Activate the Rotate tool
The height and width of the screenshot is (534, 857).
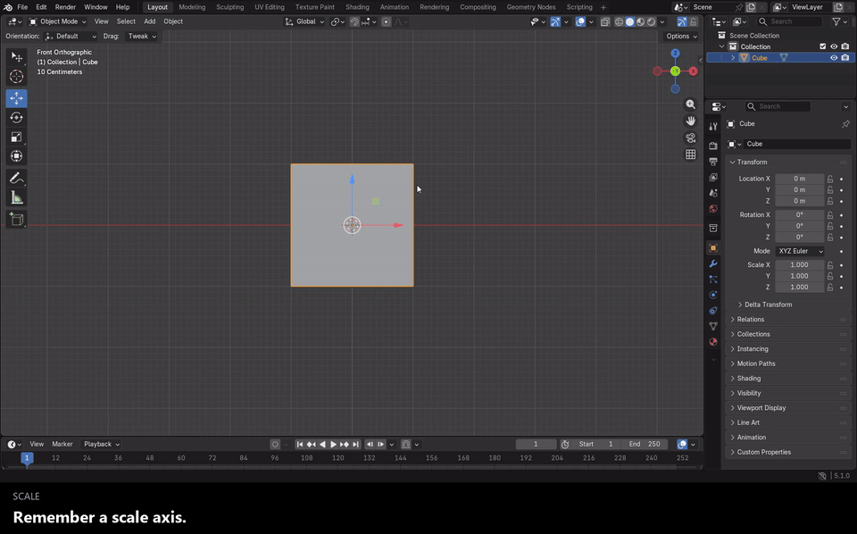[16, 118]
